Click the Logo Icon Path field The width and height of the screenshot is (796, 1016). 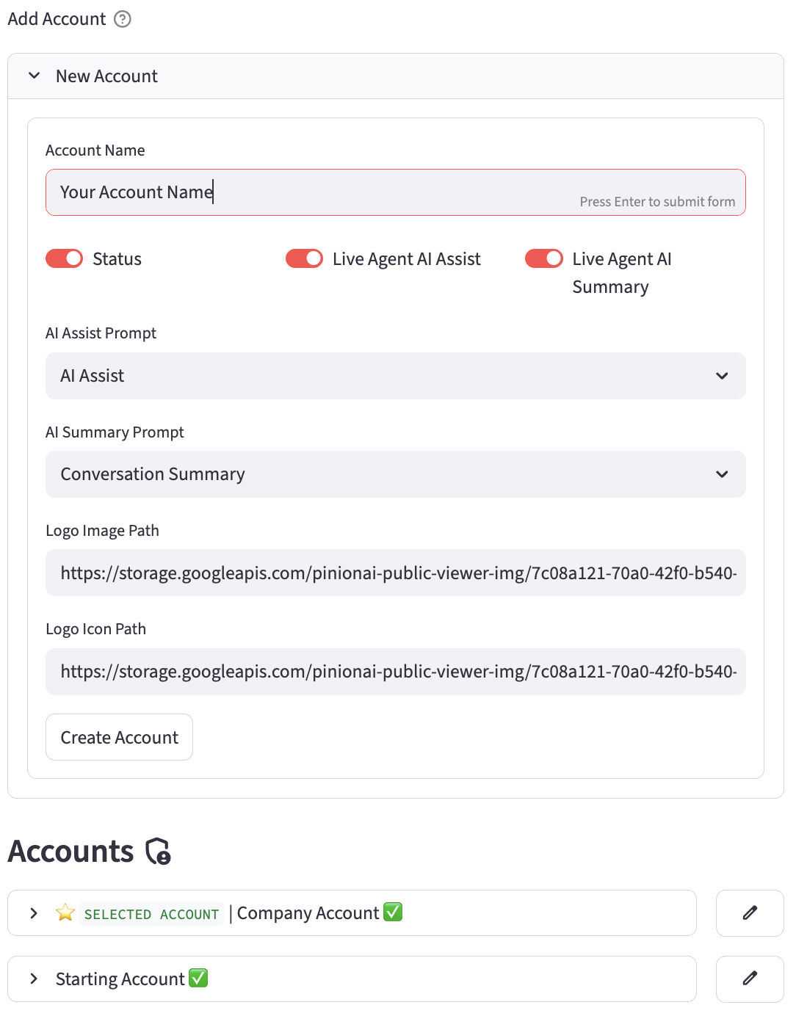(395, 672)
